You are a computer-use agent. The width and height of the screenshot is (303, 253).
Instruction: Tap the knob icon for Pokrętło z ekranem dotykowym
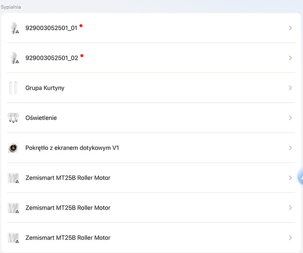[x=13, y=148]
